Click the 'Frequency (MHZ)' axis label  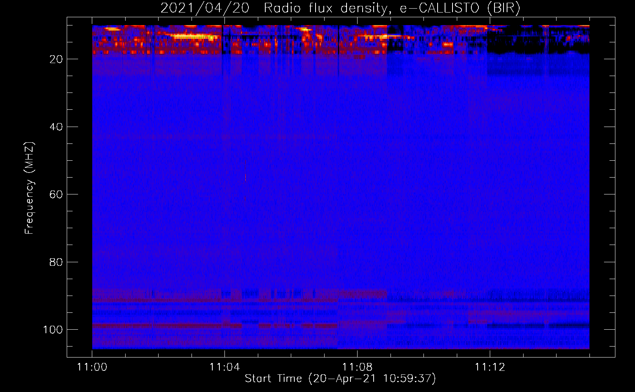point(29,188)
